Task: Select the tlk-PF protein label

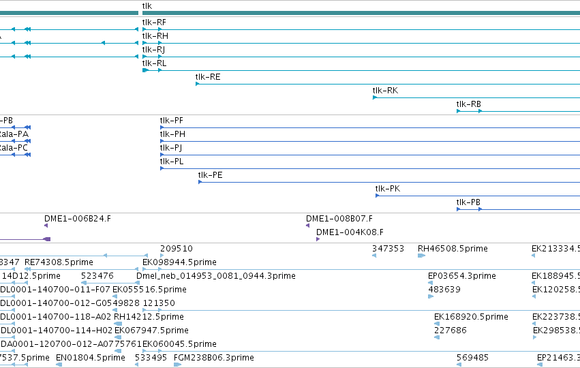Action: (x=172, y=121)
